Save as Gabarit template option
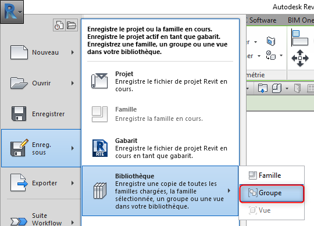Viewport: 314px width, 226px height. click(160, 148)
